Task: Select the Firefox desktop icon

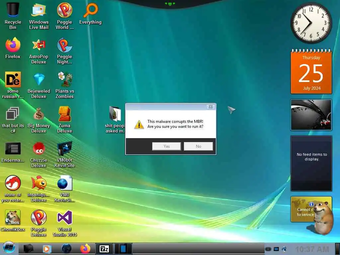Action: (13, 48)
